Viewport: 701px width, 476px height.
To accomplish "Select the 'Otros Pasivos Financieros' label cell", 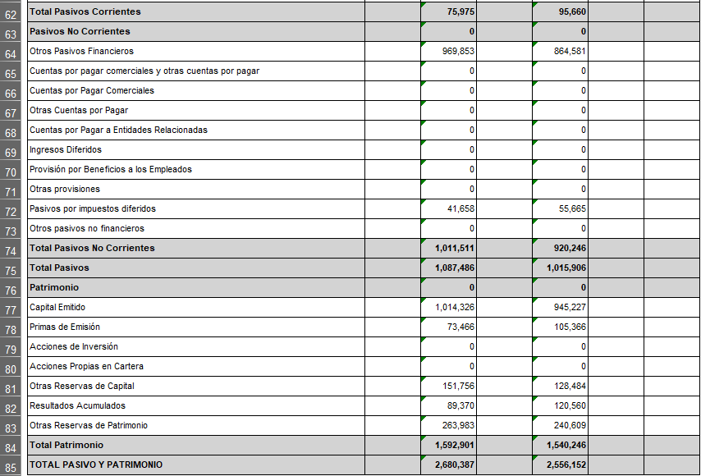I will (x=195, y=51).
